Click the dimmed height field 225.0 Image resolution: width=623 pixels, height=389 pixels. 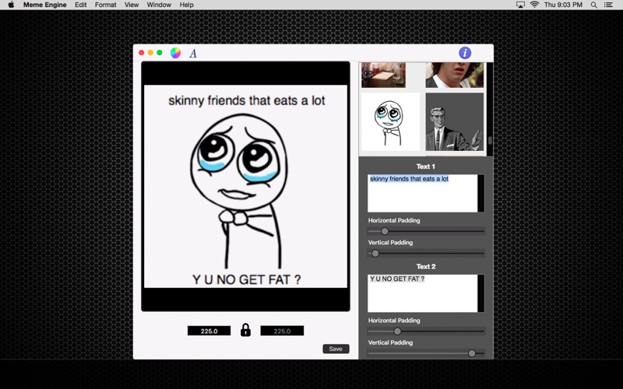tap(282, 331)
